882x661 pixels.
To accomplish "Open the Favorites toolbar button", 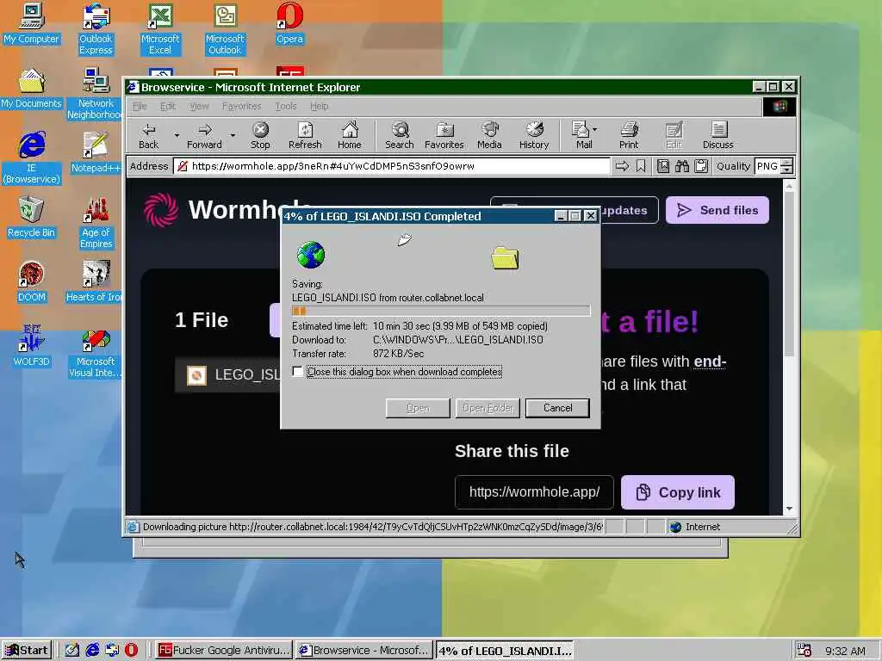I will pos(444,136).
